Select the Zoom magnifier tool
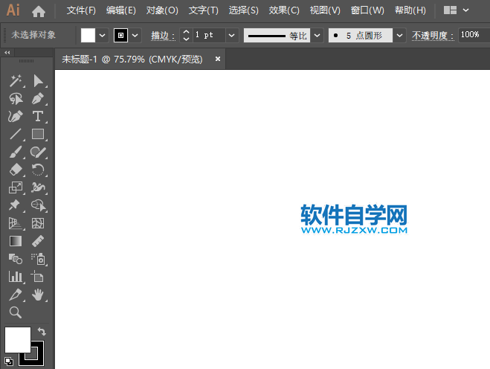Viewport: 490px width, 369px height. (16, 312)
